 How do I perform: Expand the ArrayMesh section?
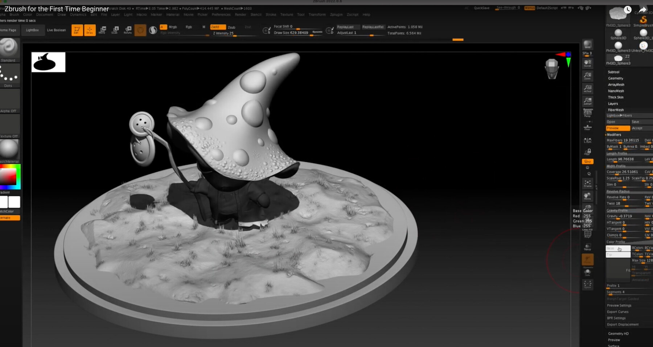click(616, 85)
